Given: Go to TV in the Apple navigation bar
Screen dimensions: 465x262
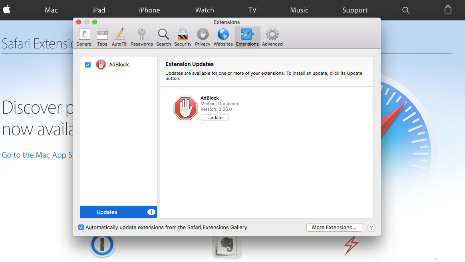Looking at the screenshot, I should (252, 10).
